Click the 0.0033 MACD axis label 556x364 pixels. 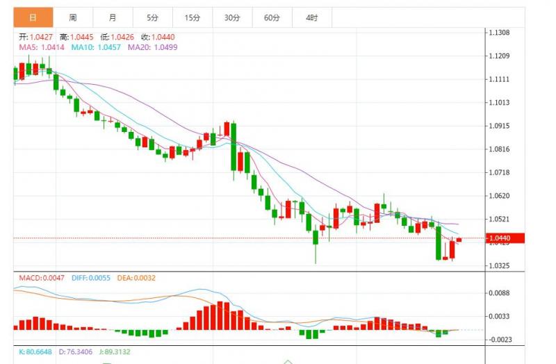pyautogui.click(x=499, y=317)
